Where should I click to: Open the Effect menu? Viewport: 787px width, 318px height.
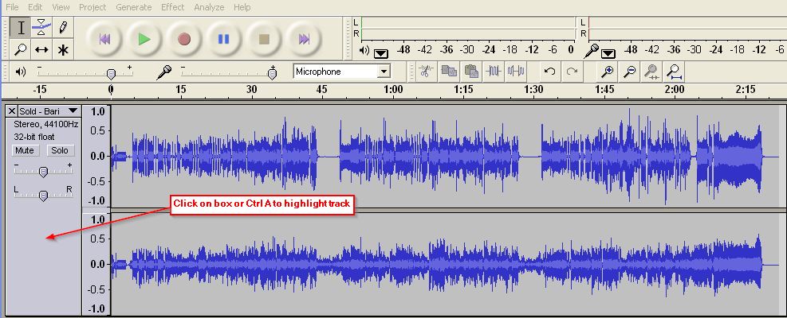click(172, 7)
